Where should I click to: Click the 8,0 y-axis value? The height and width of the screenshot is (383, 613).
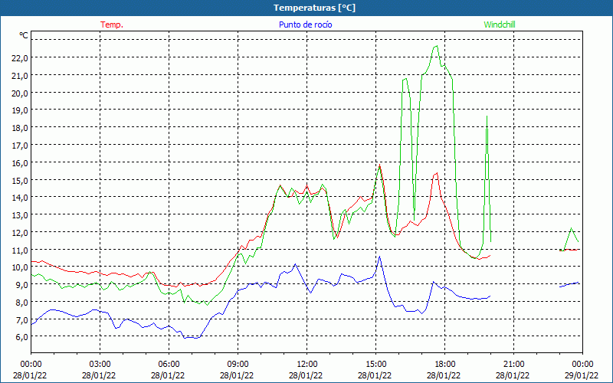(22, 302)
